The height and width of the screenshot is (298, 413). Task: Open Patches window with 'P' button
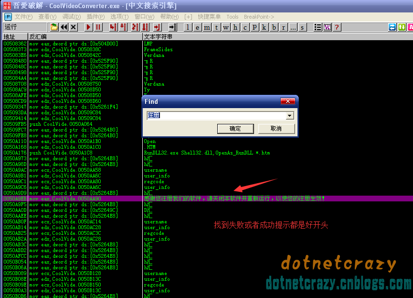pyautogui.click(x=254, y=27)
